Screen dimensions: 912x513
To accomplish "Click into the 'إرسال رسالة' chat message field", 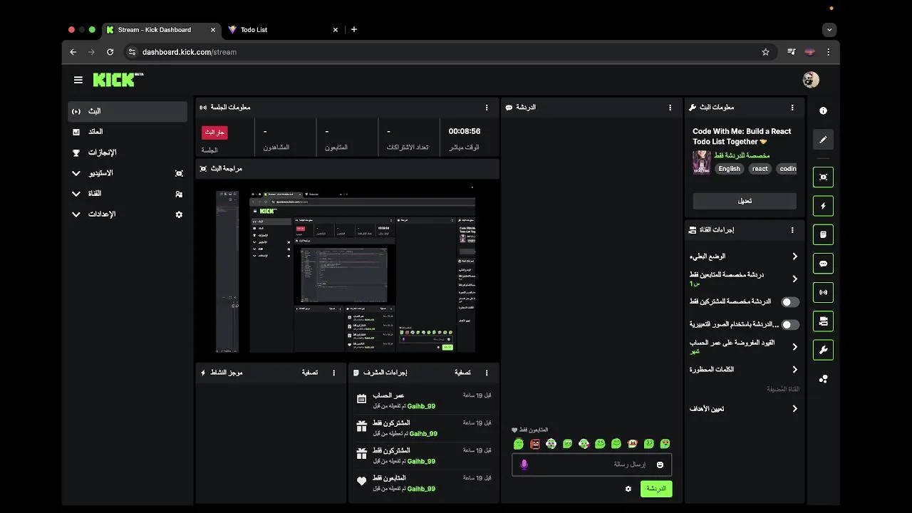I will pos(591,465).
